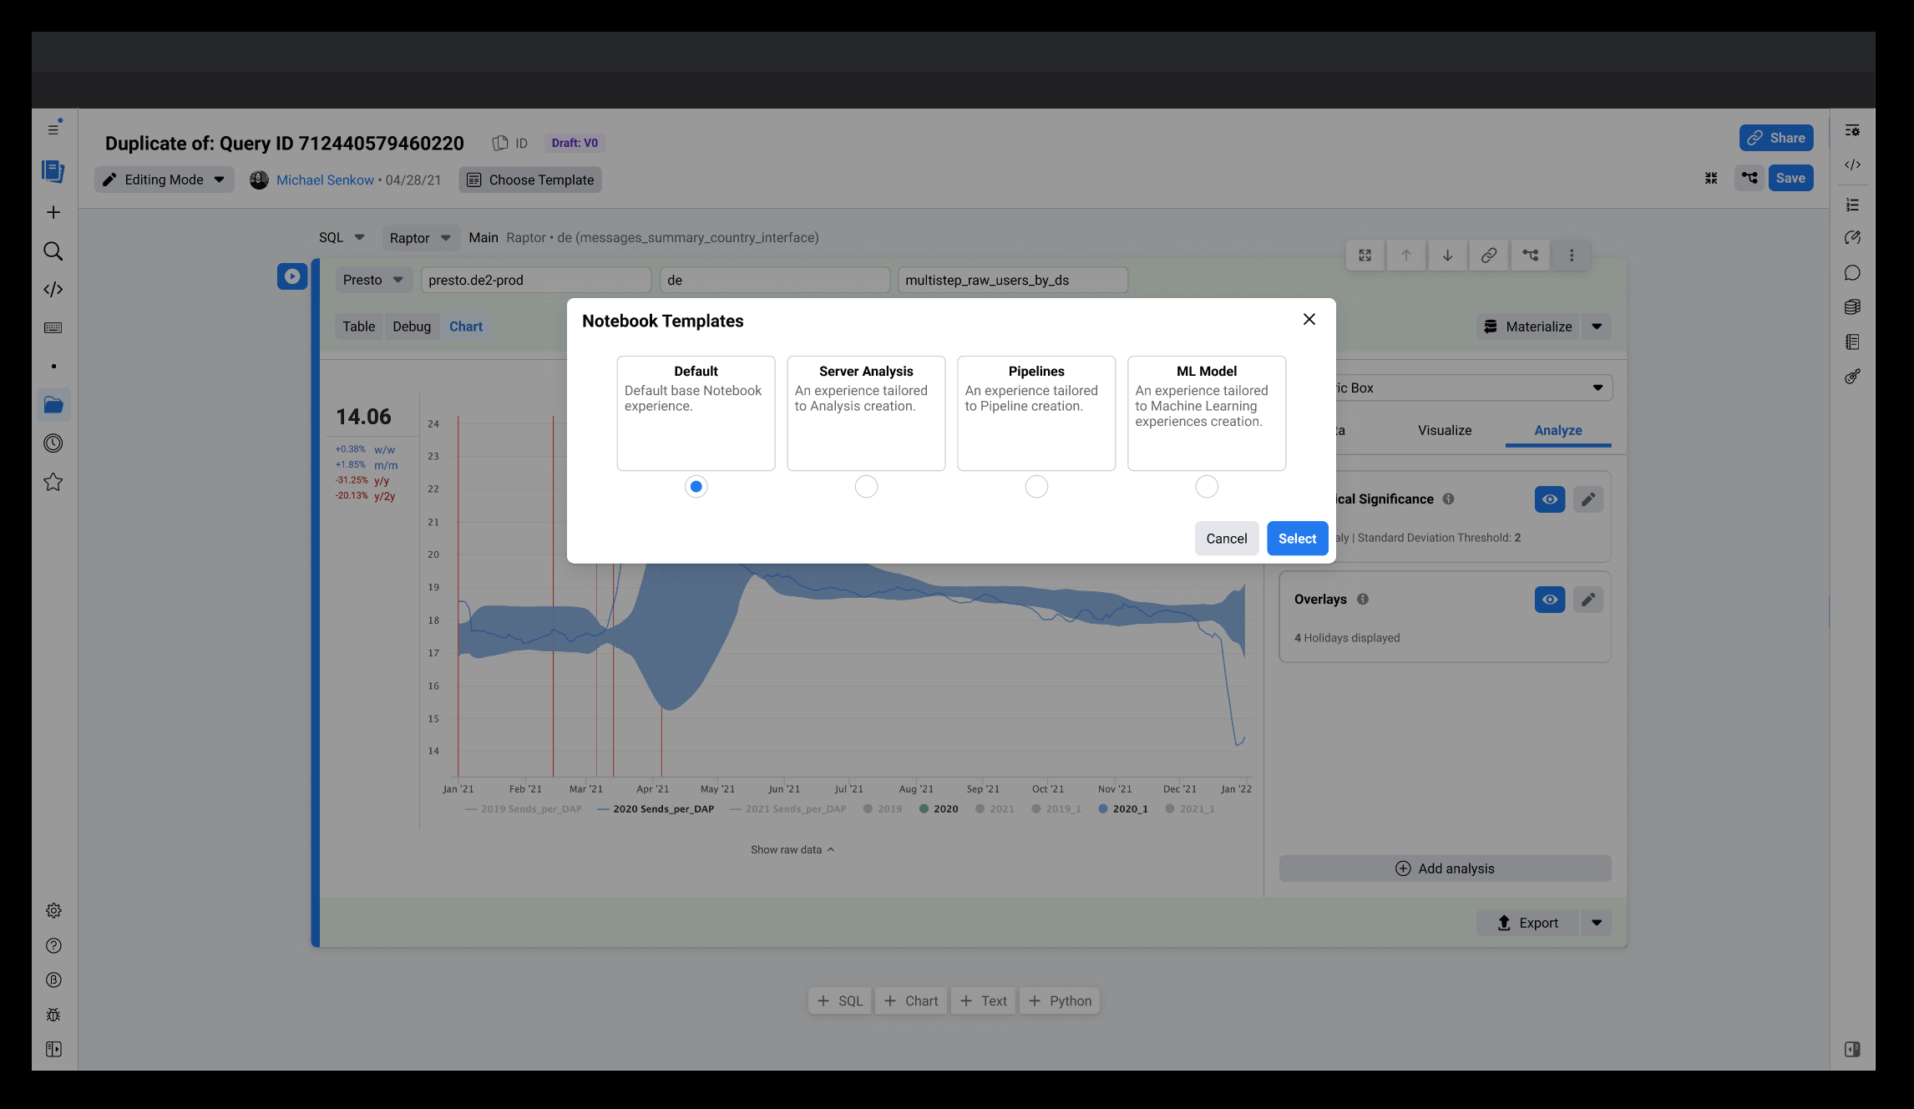
Task: Open the search icon in left sidebar
Action: [x=53, y=251]
